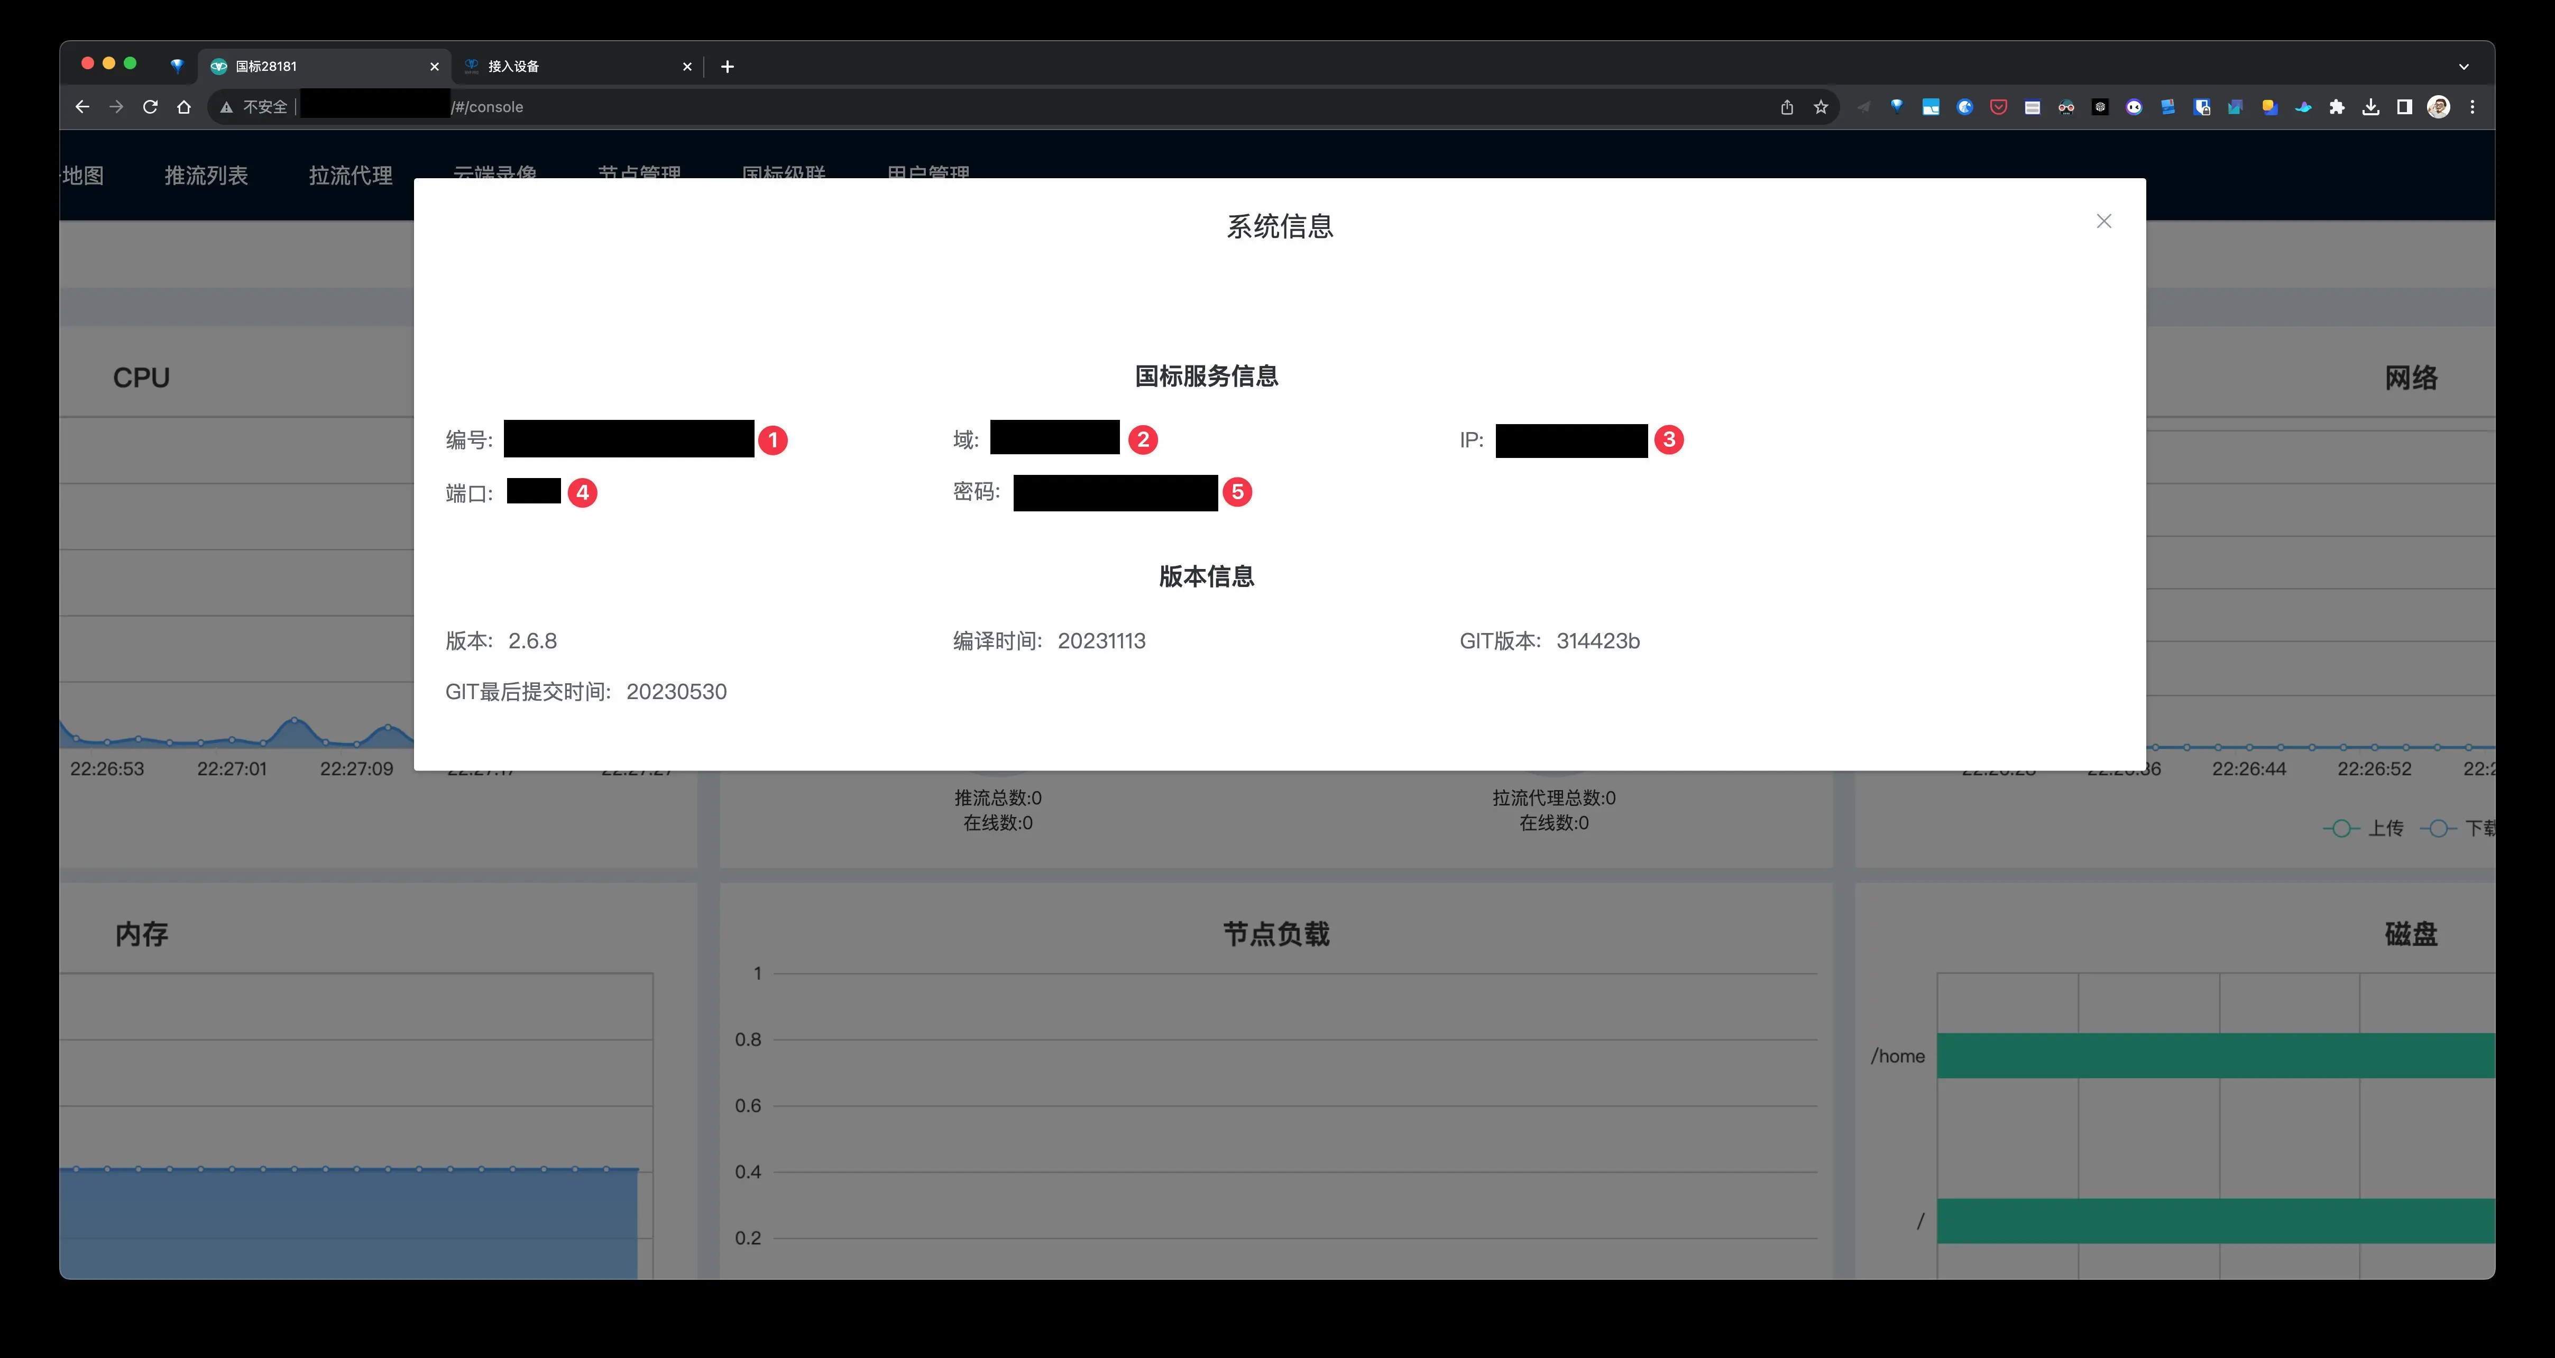Open 拉流代理 in navigation menu
The width and height of the screenshot is (2555, 1358).
click(350, 176)
